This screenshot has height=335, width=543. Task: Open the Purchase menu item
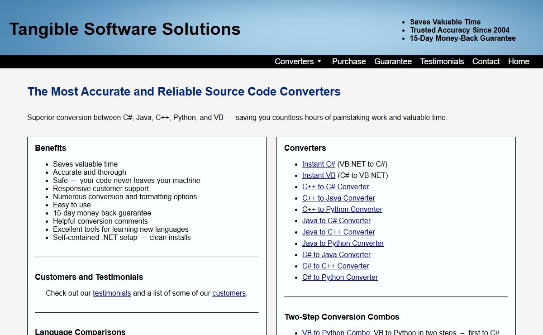pyautogui.click(x=349, y=62)
